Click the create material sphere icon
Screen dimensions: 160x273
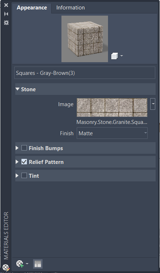tap(20, 264)
